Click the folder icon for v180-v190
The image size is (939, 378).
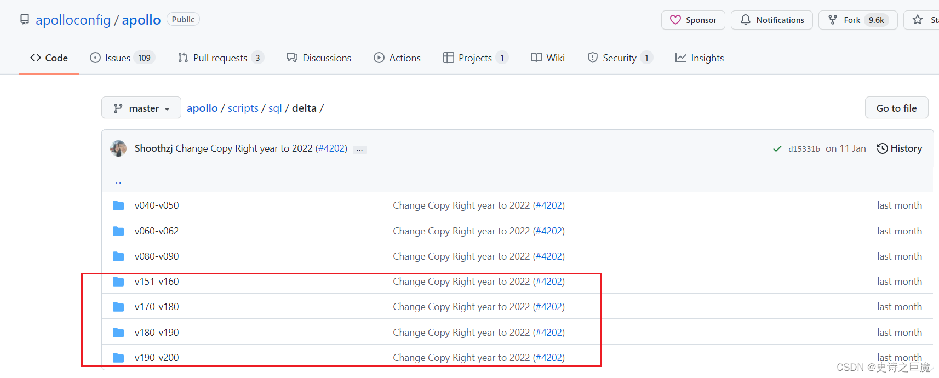click(x=118, y=333)
